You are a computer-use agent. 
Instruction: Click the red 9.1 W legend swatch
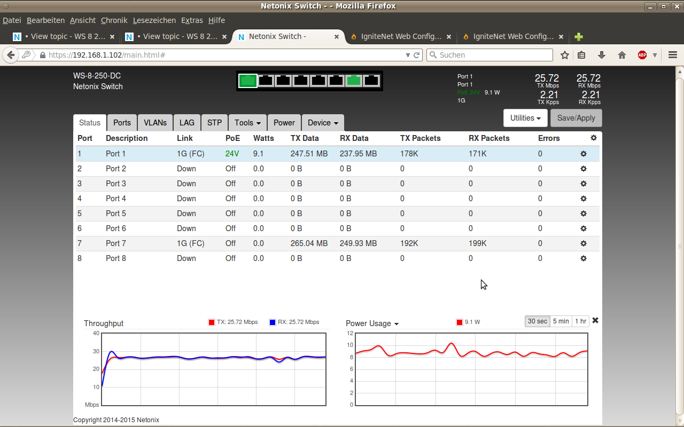(x=460, y=322)
